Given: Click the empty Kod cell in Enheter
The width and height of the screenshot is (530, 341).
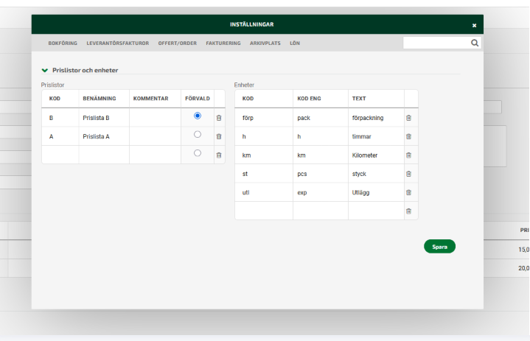Looking at the screenshot, I should (x=264, y=211).
